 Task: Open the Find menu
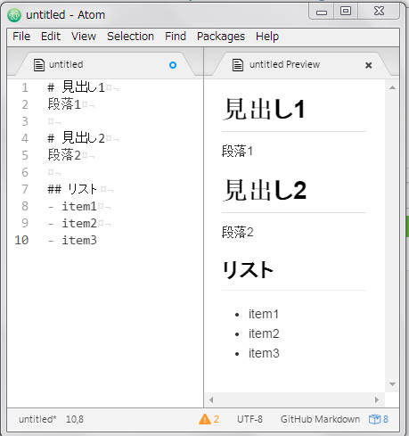tap(176, 37)
